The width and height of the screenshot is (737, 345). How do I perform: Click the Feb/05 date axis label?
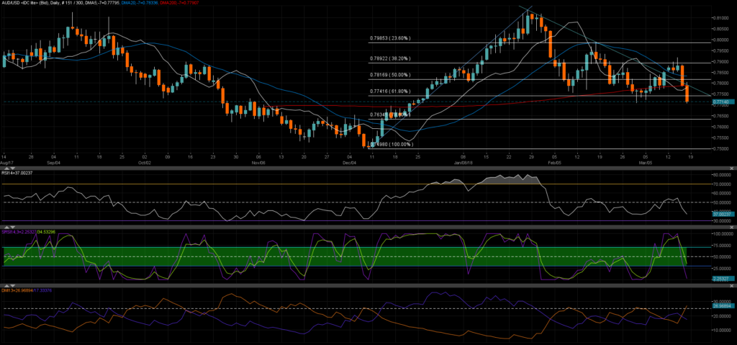[555, 163]
